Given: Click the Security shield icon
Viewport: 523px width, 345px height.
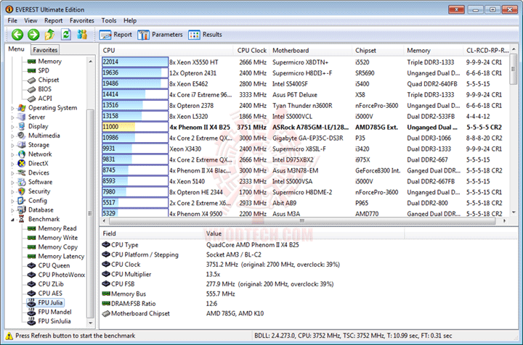Looking at the screenshot, I should coord(22,191).
